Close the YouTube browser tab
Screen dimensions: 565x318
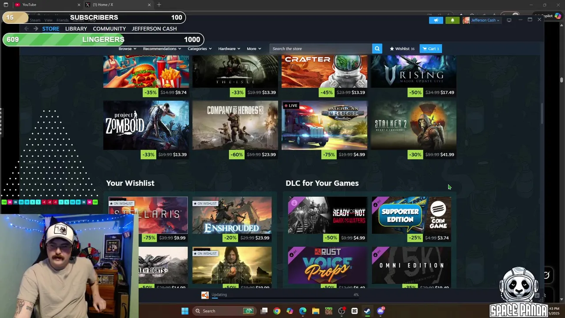(79, 5)
